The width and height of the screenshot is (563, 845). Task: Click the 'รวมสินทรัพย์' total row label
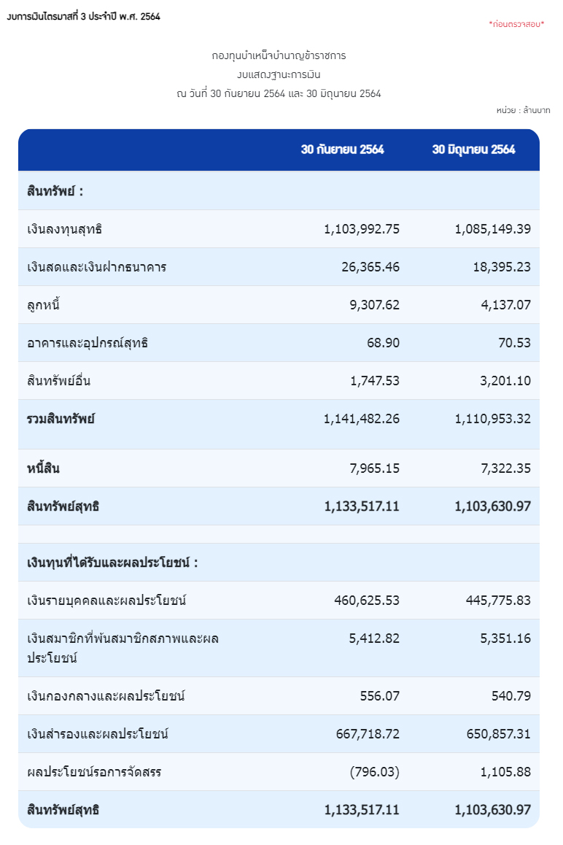coord(61,419)
